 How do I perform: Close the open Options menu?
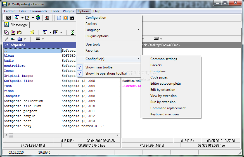pyautogui.click(x=84, y=11)
